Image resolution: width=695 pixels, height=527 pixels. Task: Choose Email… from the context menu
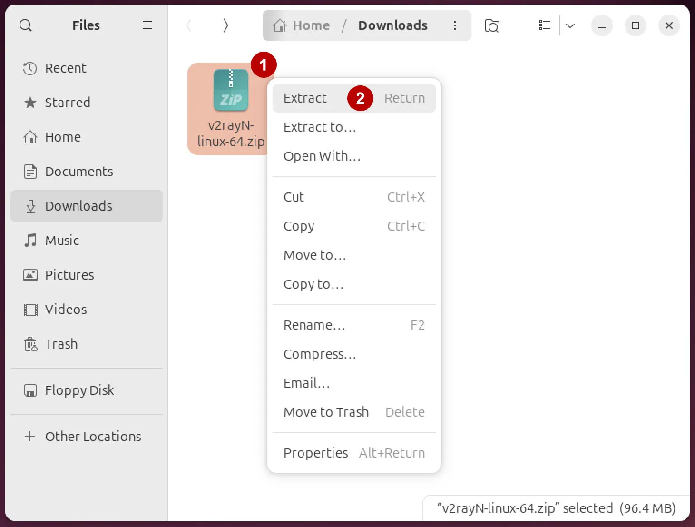click(x=354, y=383)
